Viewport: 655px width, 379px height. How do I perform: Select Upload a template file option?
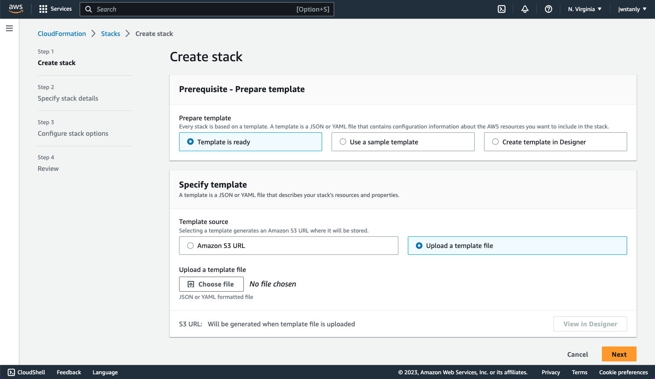(517, 246)
